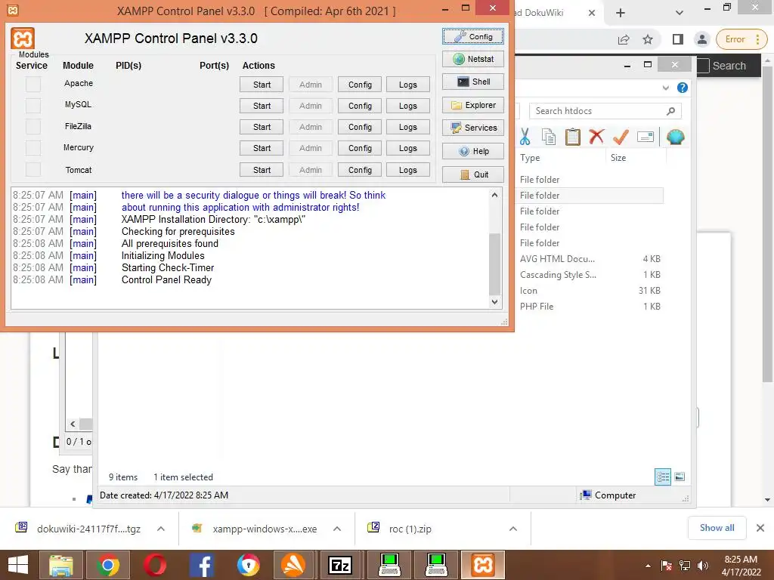The height and width of the screenshot is (580, 774).
Task: Show hidden system tray icons arrow
Action: [648, 566]
